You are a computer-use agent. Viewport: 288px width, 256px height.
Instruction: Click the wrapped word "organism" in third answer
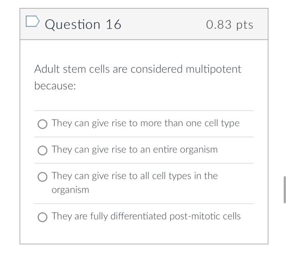(x=70, y=190)
